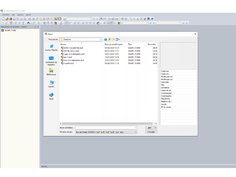The width and height of the screenshot is (236, 177).
Task: Open the view menu dropdown in dialog toolbar
Action: (118, 39)
